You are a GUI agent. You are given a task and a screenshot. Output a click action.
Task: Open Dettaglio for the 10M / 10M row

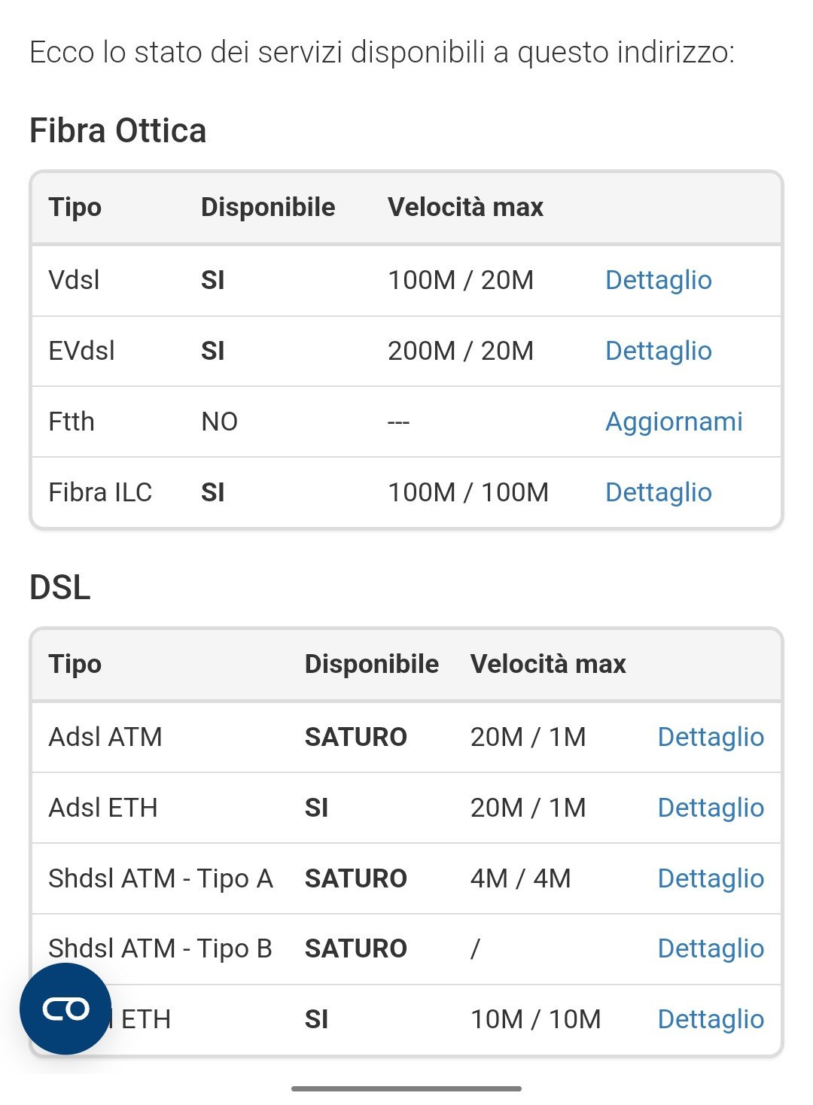pyautogui.click(x=711, y=1019)
